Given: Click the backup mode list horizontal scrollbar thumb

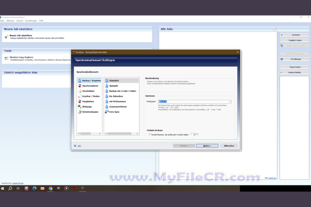Looking at the screenshot, I should coord(119,134).
